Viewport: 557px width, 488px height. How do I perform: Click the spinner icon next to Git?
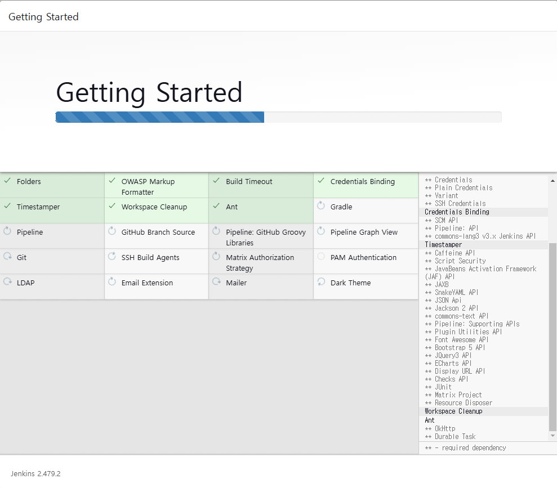7,256
